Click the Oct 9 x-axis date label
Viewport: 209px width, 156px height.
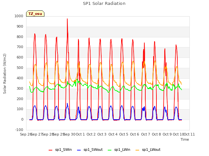[167, 134]
